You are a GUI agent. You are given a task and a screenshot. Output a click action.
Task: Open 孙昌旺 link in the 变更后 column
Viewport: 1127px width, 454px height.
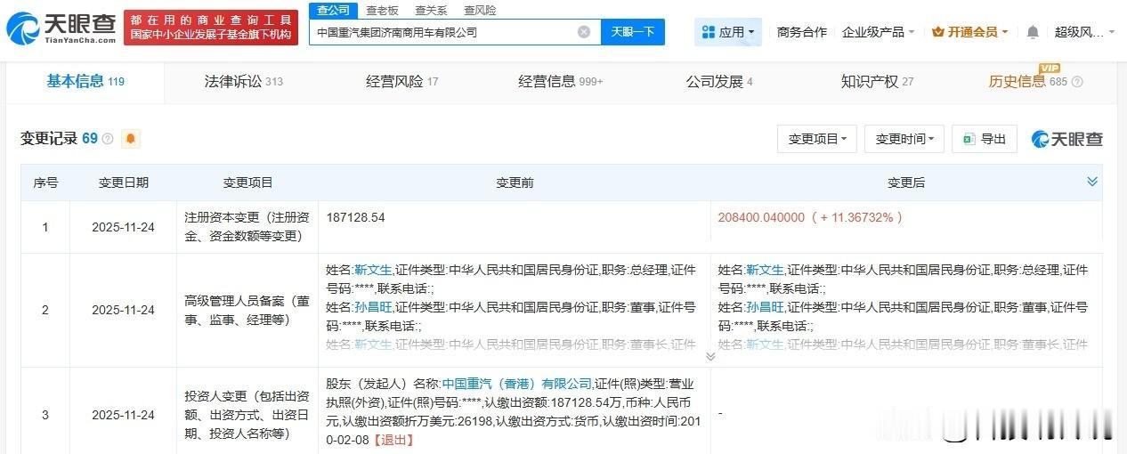tap(765, 307)
